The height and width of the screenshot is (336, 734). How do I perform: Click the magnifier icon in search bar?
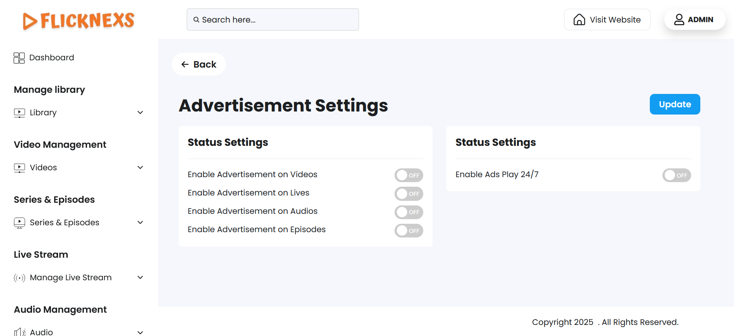tap(196, 20)
